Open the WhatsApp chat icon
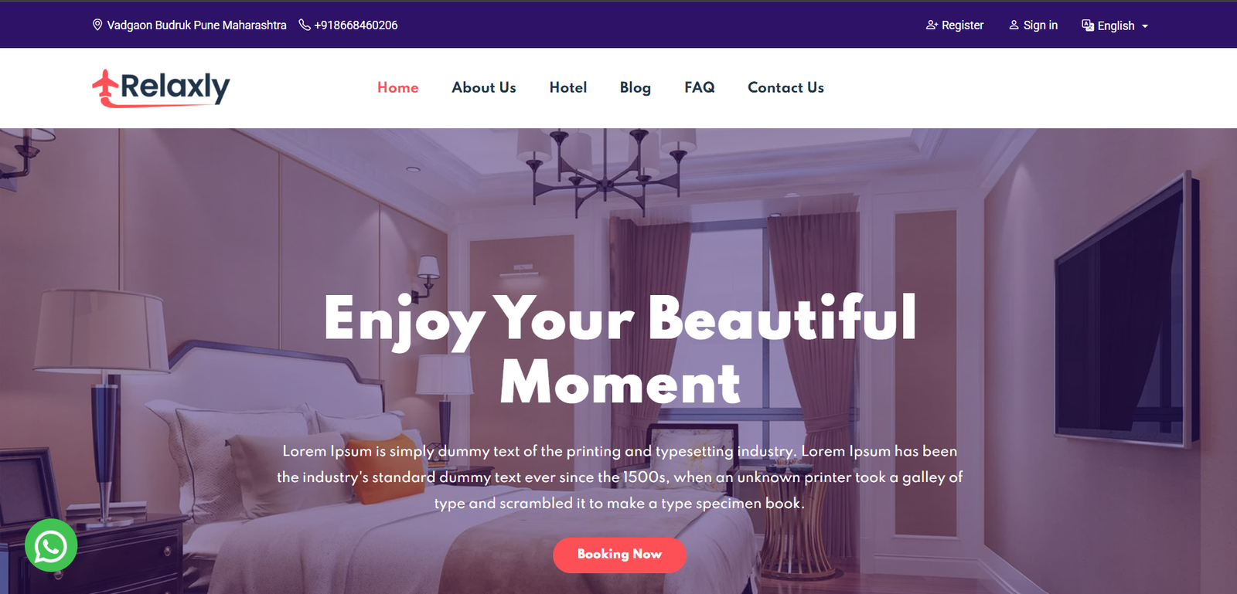This screenshot has width=1237, height=594. click(x=51, y=546)
